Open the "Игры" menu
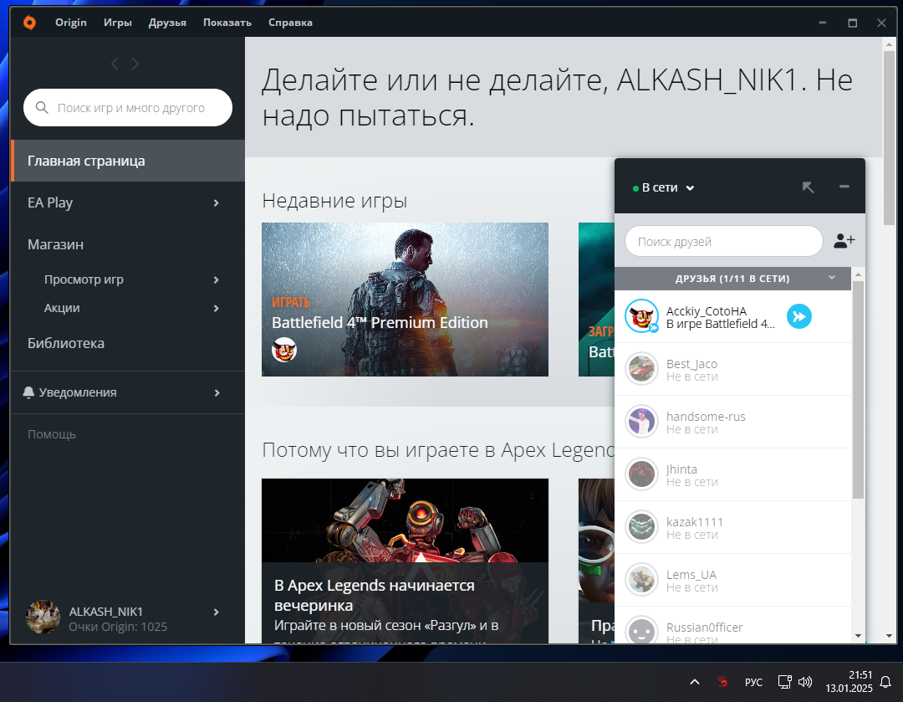The image size is (903, 702). click(x=118, y=23)
